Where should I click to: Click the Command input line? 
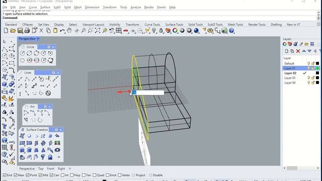click(x=159, y=18)
